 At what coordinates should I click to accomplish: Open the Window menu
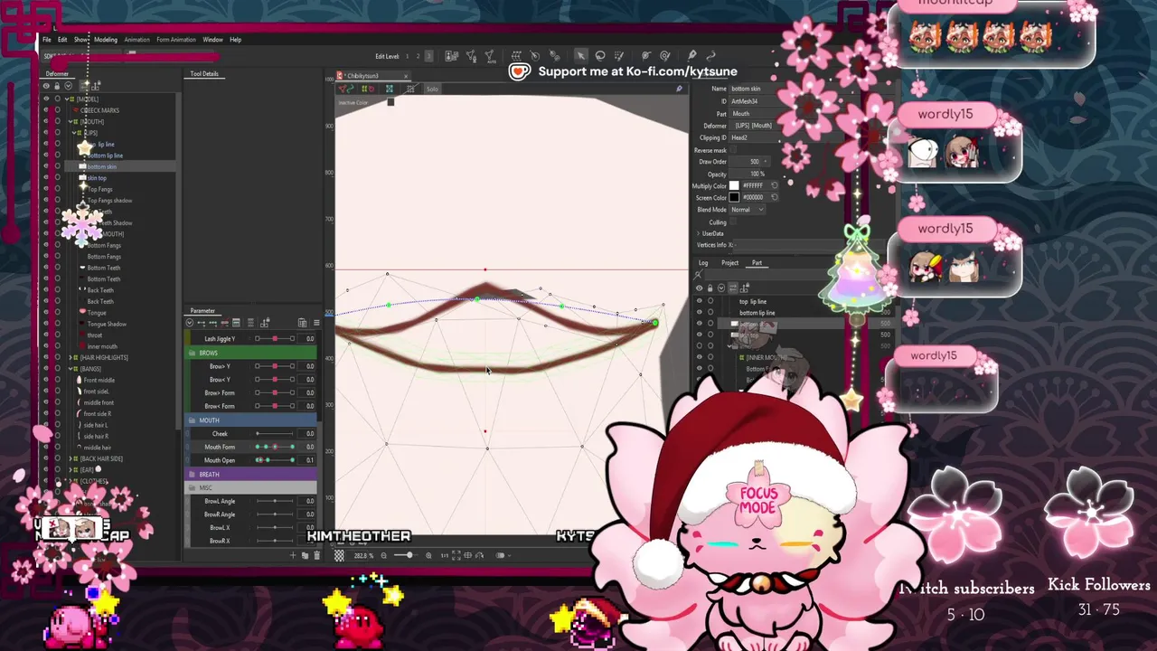pos(212,40)
